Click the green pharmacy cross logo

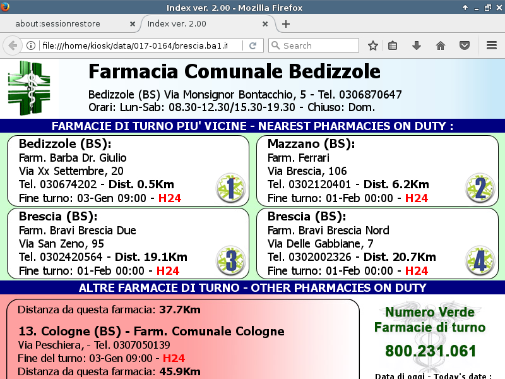[x=28, y=88]
